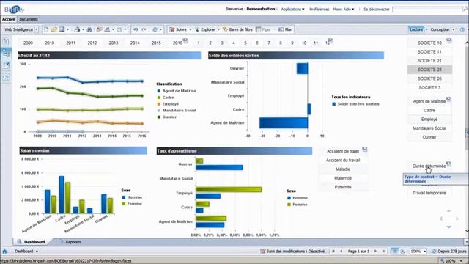The image size is (469, 264).
Task: Switch to page display mode icon in status bar
Action: (x=395, y=251)
